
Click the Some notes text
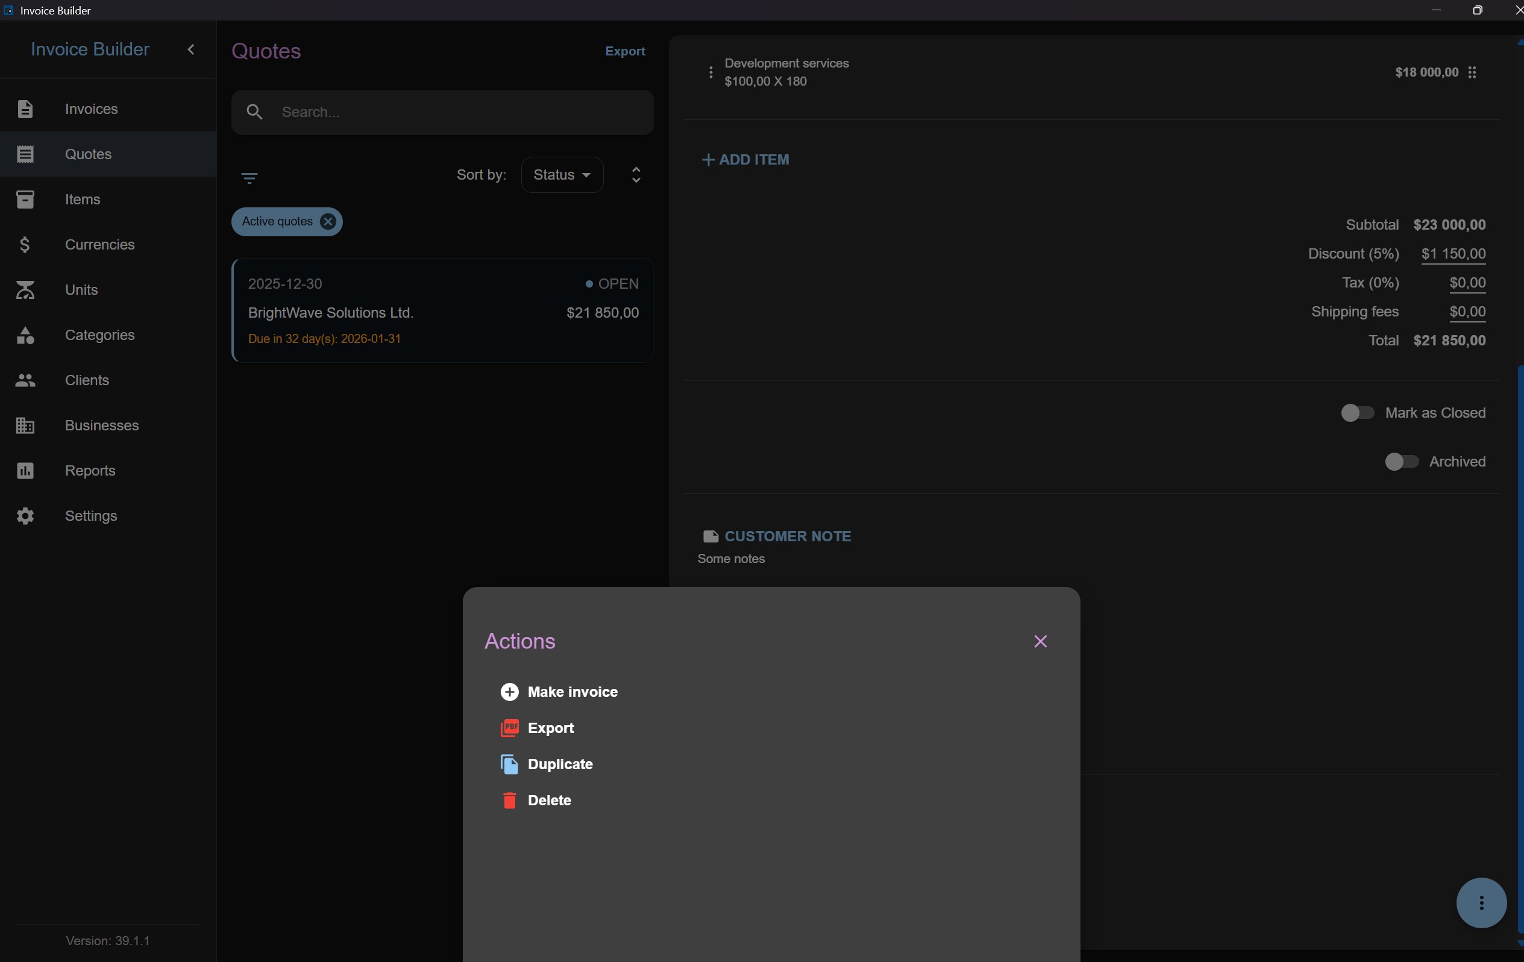pyautogui.click(x=731, y=559)
